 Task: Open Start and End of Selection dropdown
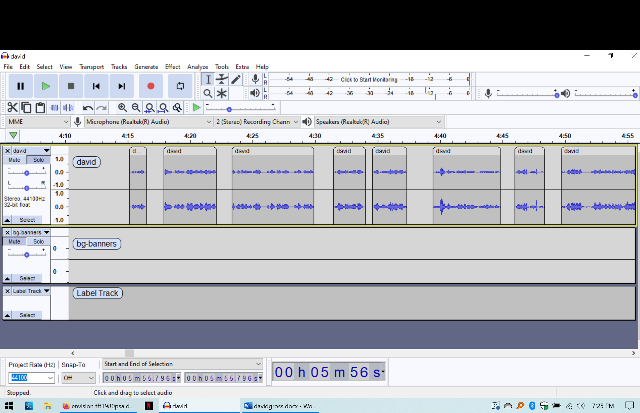point(182,364)
